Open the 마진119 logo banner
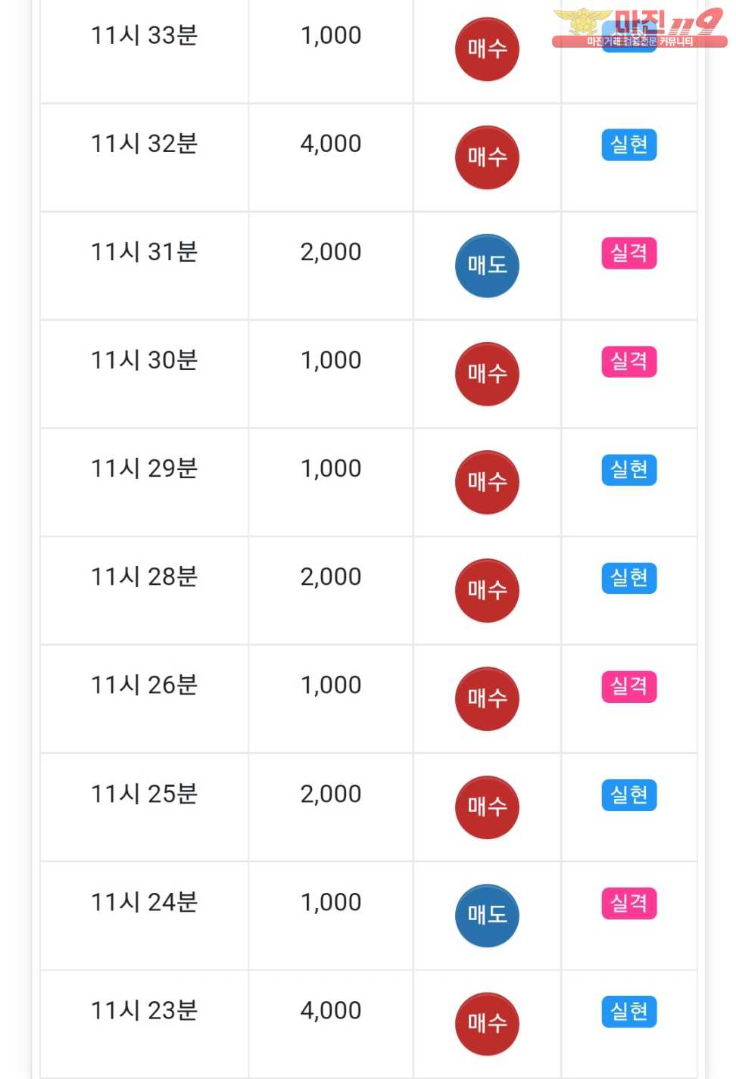 [640, 29]
